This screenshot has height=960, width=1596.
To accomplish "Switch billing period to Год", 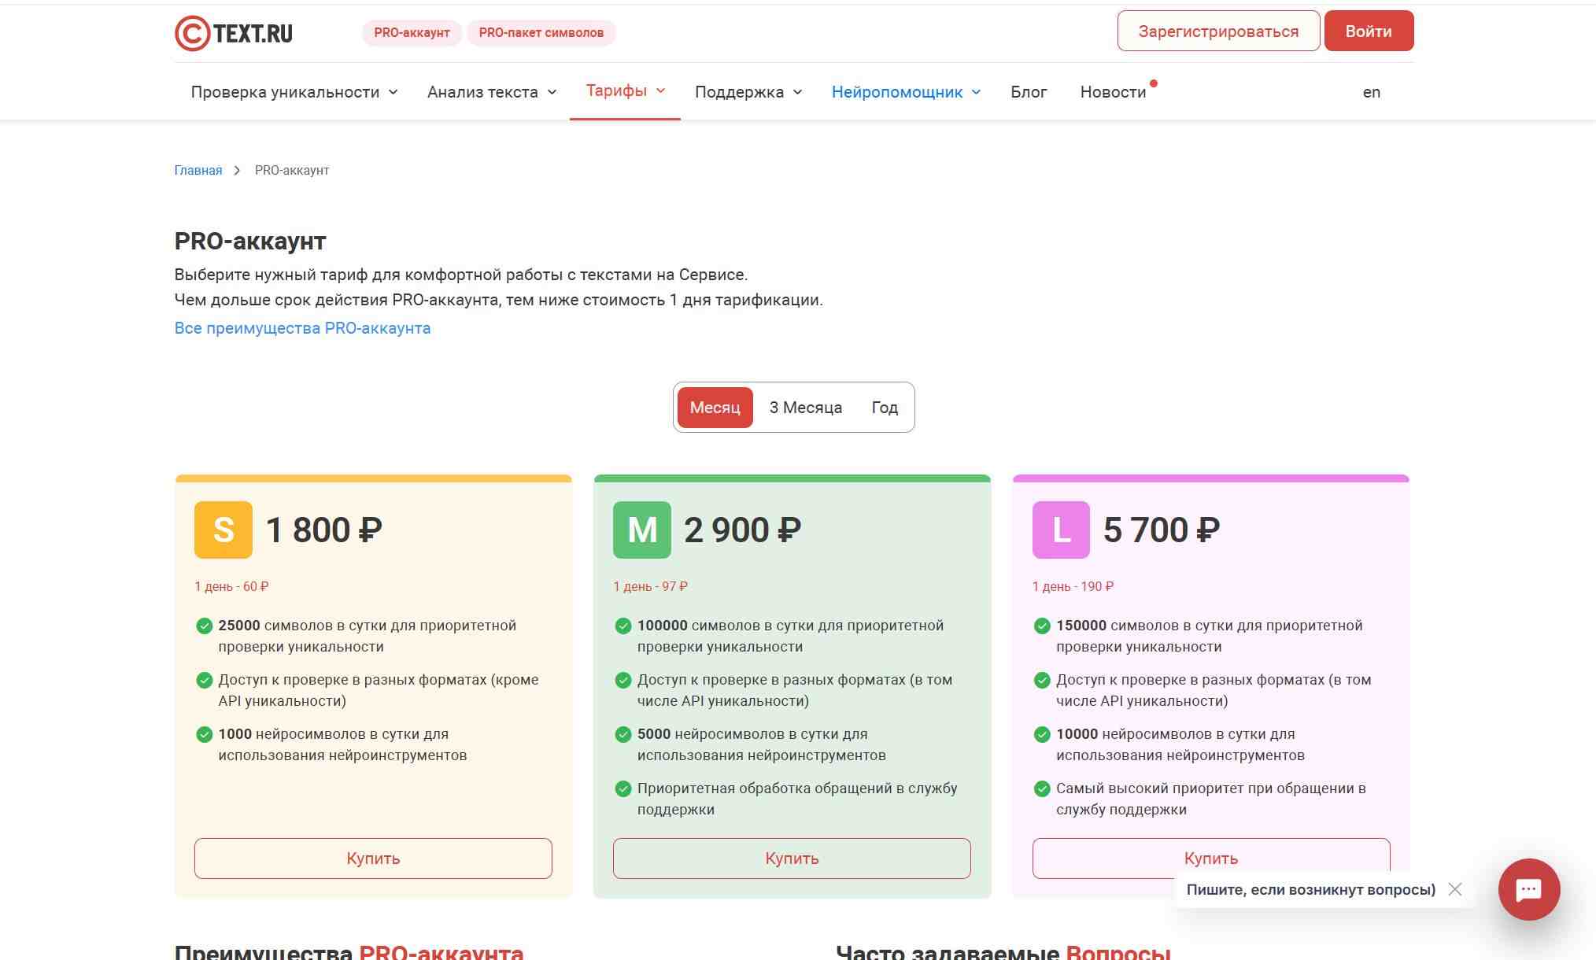I will pos(885,408).
